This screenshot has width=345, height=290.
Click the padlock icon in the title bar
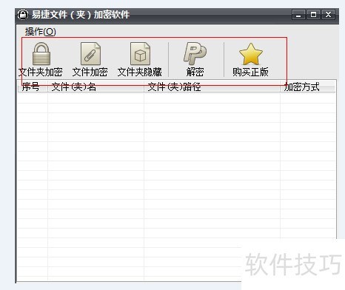23,15
